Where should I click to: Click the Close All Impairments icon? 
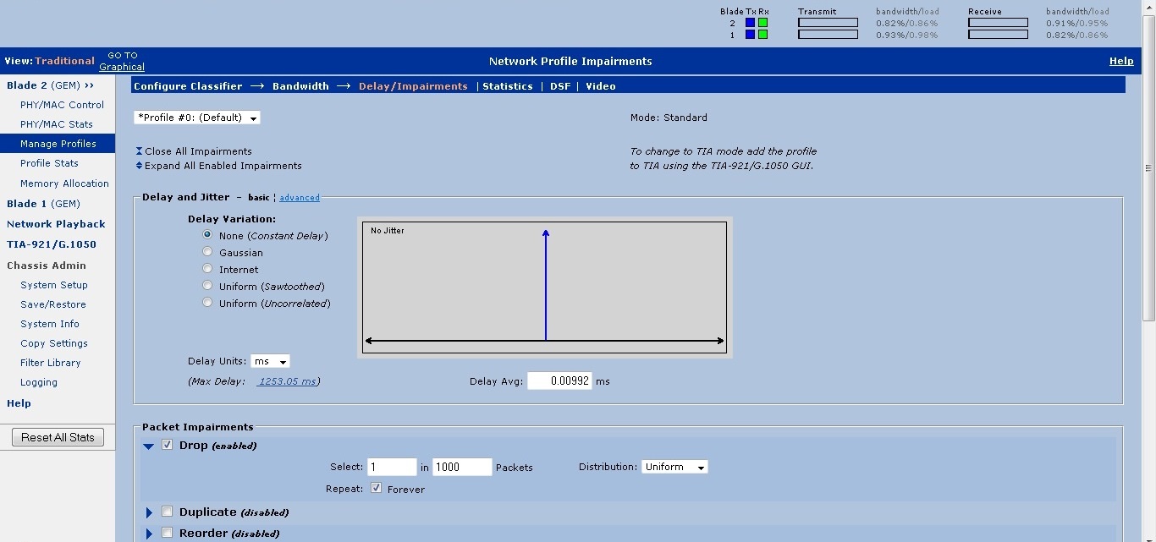[139, 151]
